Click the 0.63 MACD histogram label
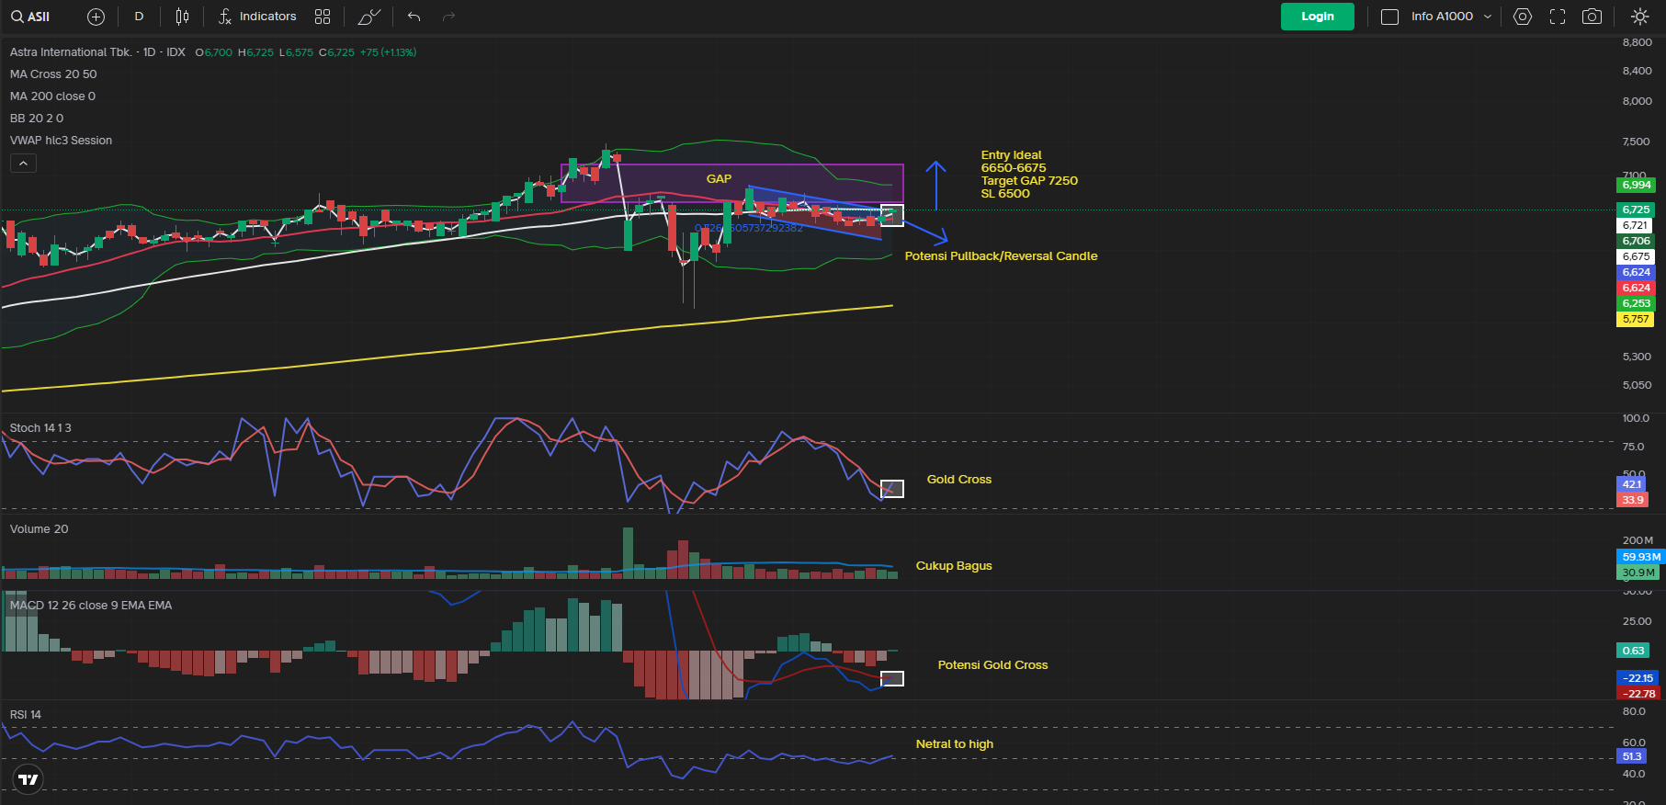Screen dimensions: 1666x805 [1633, 652]
